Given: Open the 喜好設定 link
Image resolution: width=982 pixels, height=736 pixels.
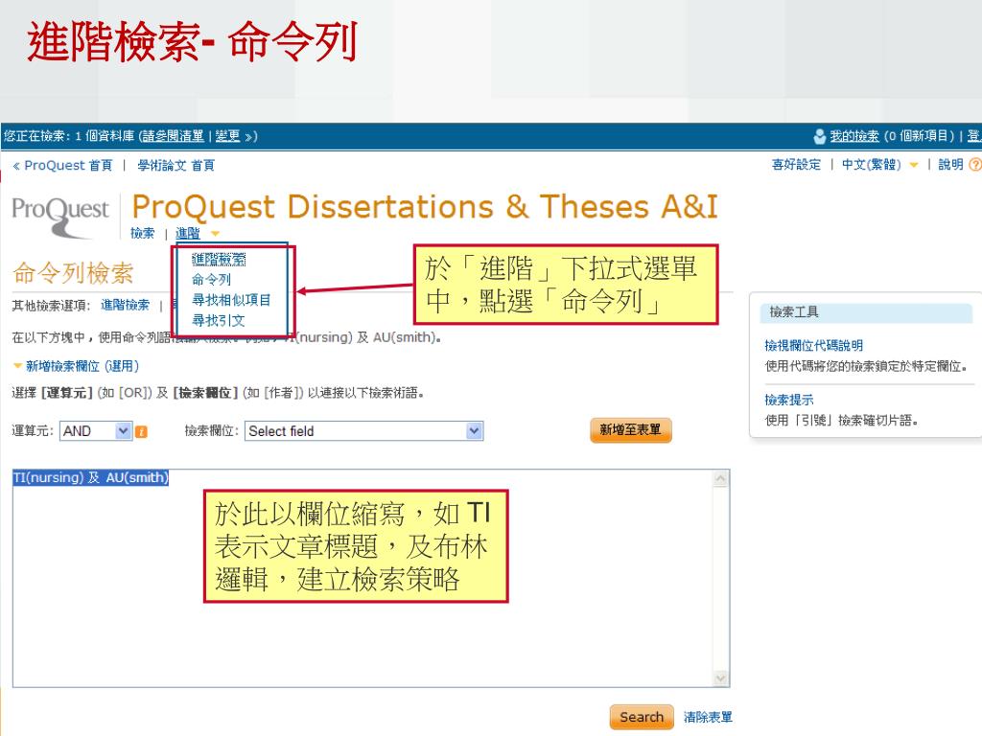Looking at the screenshot, I should (x=796, y=165).
